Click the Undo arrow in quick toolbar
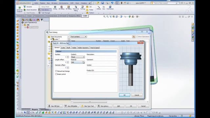The width and height of the screenshot is (210, 118). click(112, 3)
